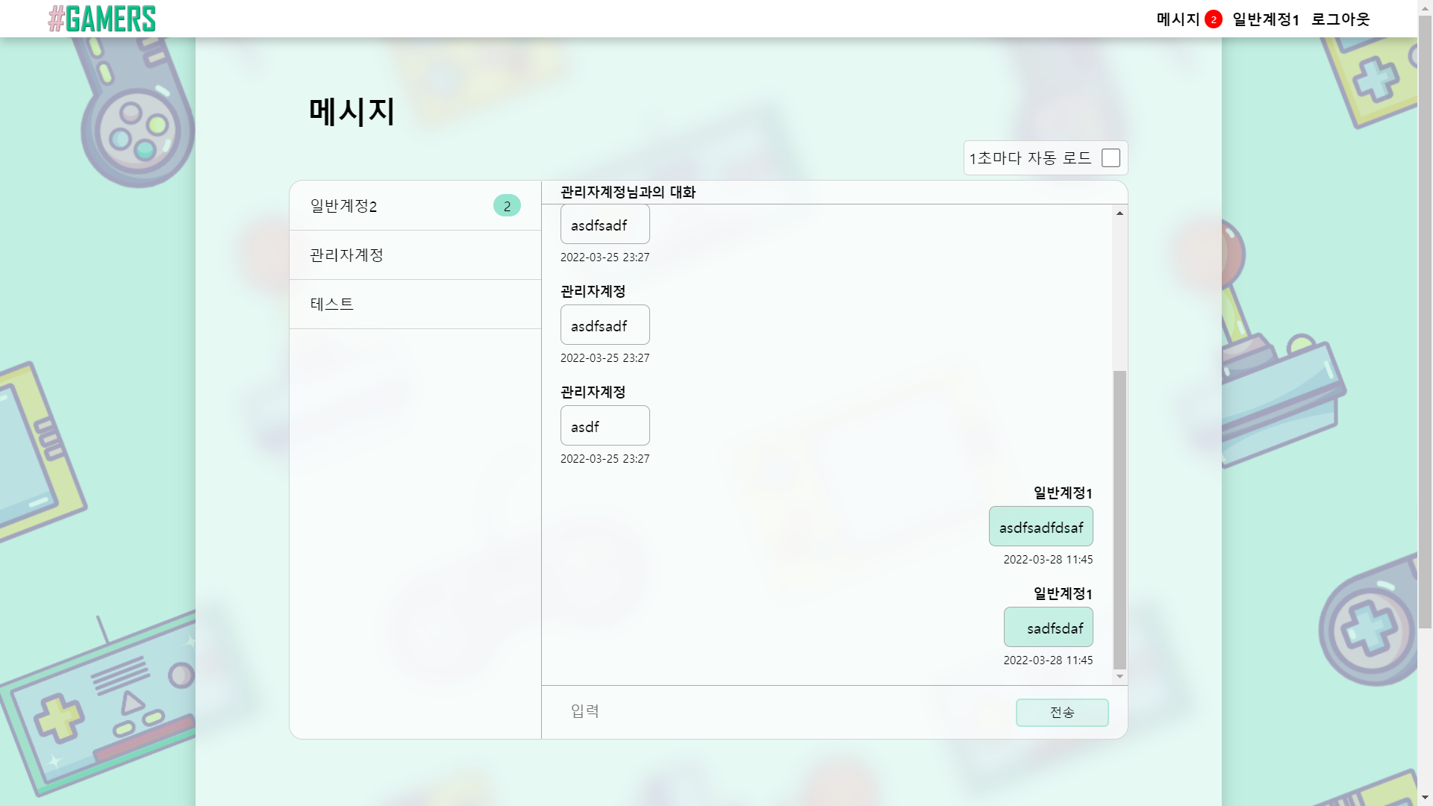Click the scrollbar up arrow in chat
Image resolution: width=1433 pixels, height=806 pixels.
[x=1118, y=213]
